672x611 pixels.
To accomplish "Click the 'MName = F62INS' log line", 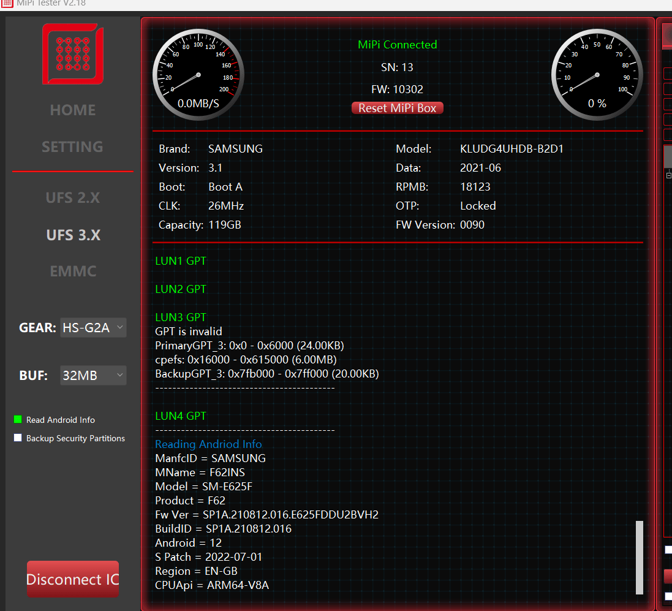I will click(x=200, y=472).
